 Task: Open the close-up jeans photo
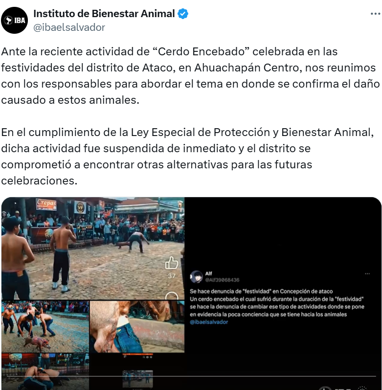coord(137,326)
